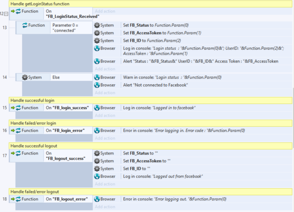Click event number 13 in the margin
This screenshot has height=212, width=294.
tap(5, 28)
